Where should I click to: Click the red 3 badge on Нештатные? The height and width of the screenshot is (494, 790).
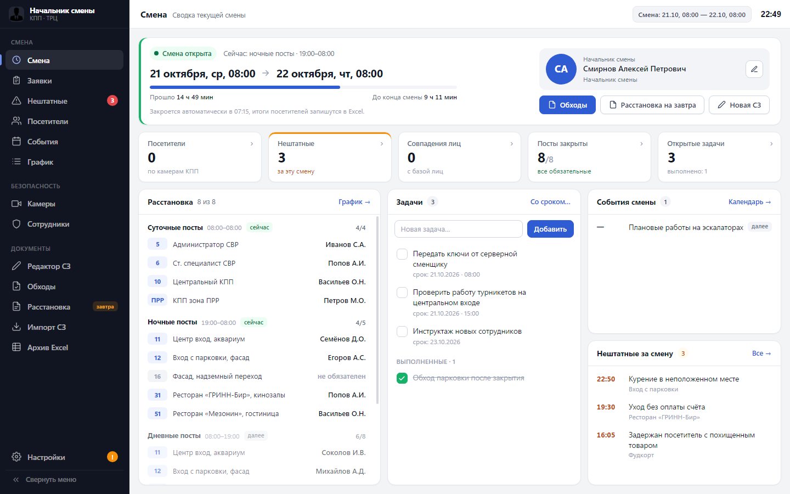[x=112, y=100]
